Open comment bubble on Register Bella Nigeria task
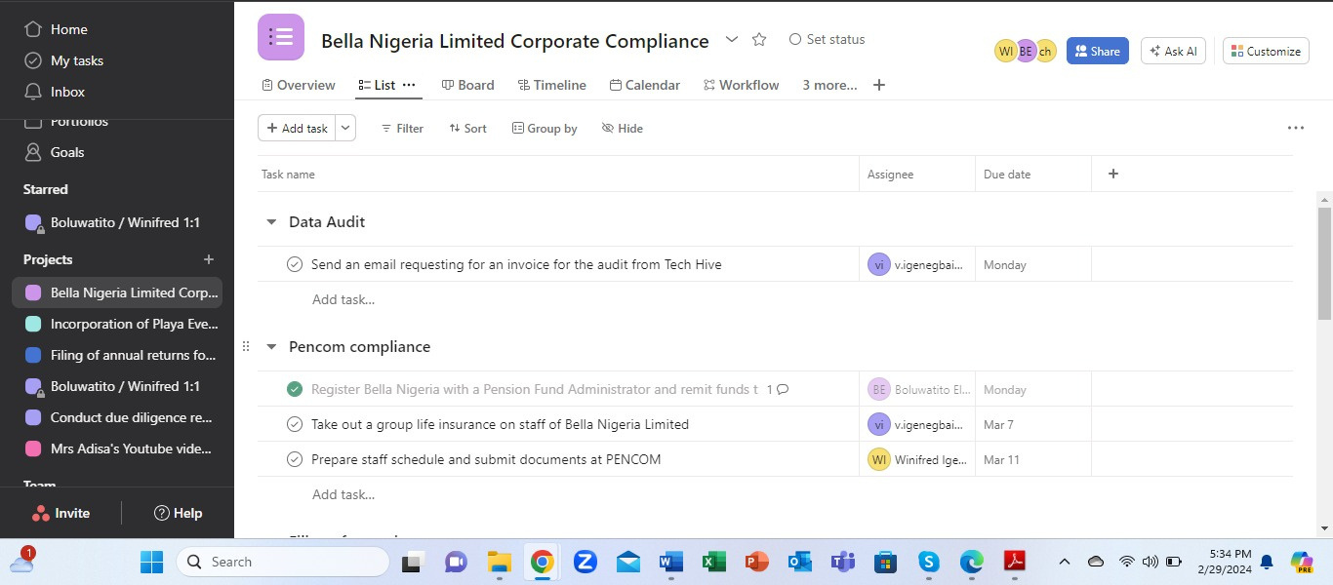The width and height of the screenshot is (1333, 585). [x=783, y=389]
